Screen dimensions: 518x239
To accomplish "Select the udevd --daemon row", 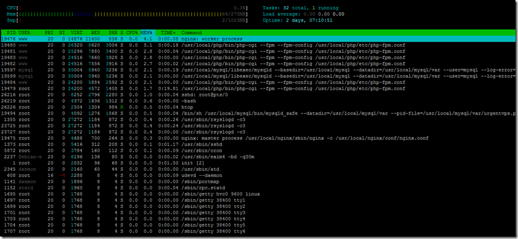I will (258, 175).
